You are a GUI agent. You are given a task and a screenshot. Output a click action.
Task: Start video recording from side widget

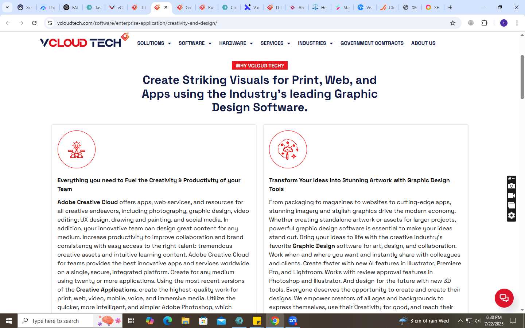[x=512, y=196]
